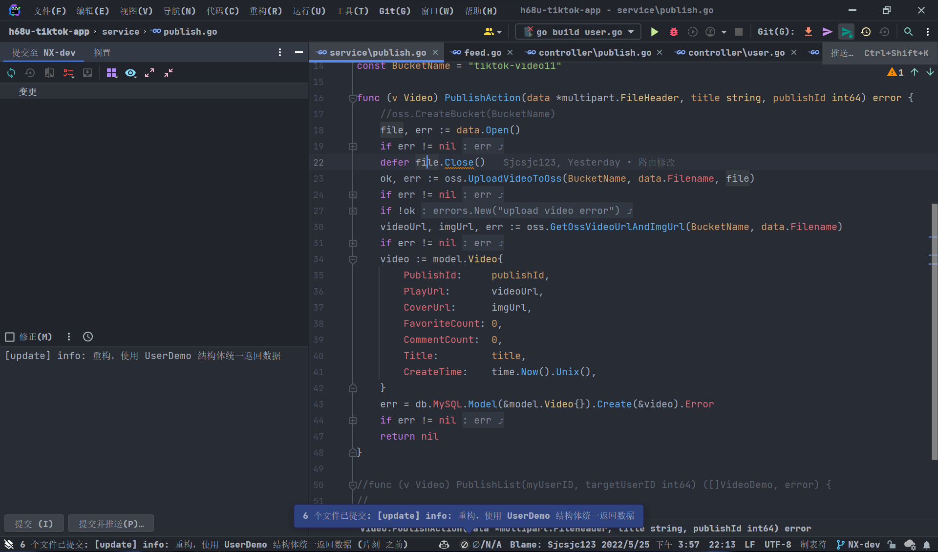Open Search Everywhere magnifier icon

[x=908, y=32]
